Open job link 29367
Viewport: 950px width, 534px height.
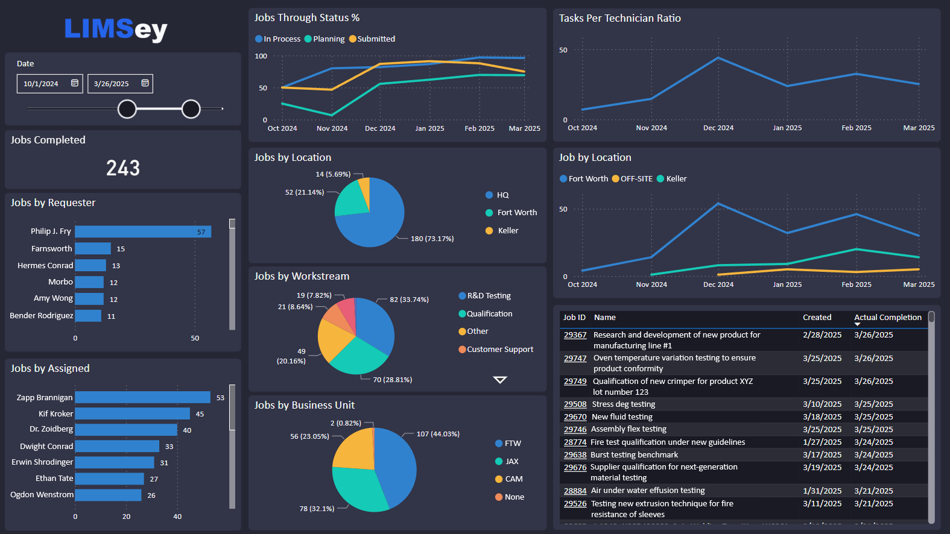coord(575,335)
